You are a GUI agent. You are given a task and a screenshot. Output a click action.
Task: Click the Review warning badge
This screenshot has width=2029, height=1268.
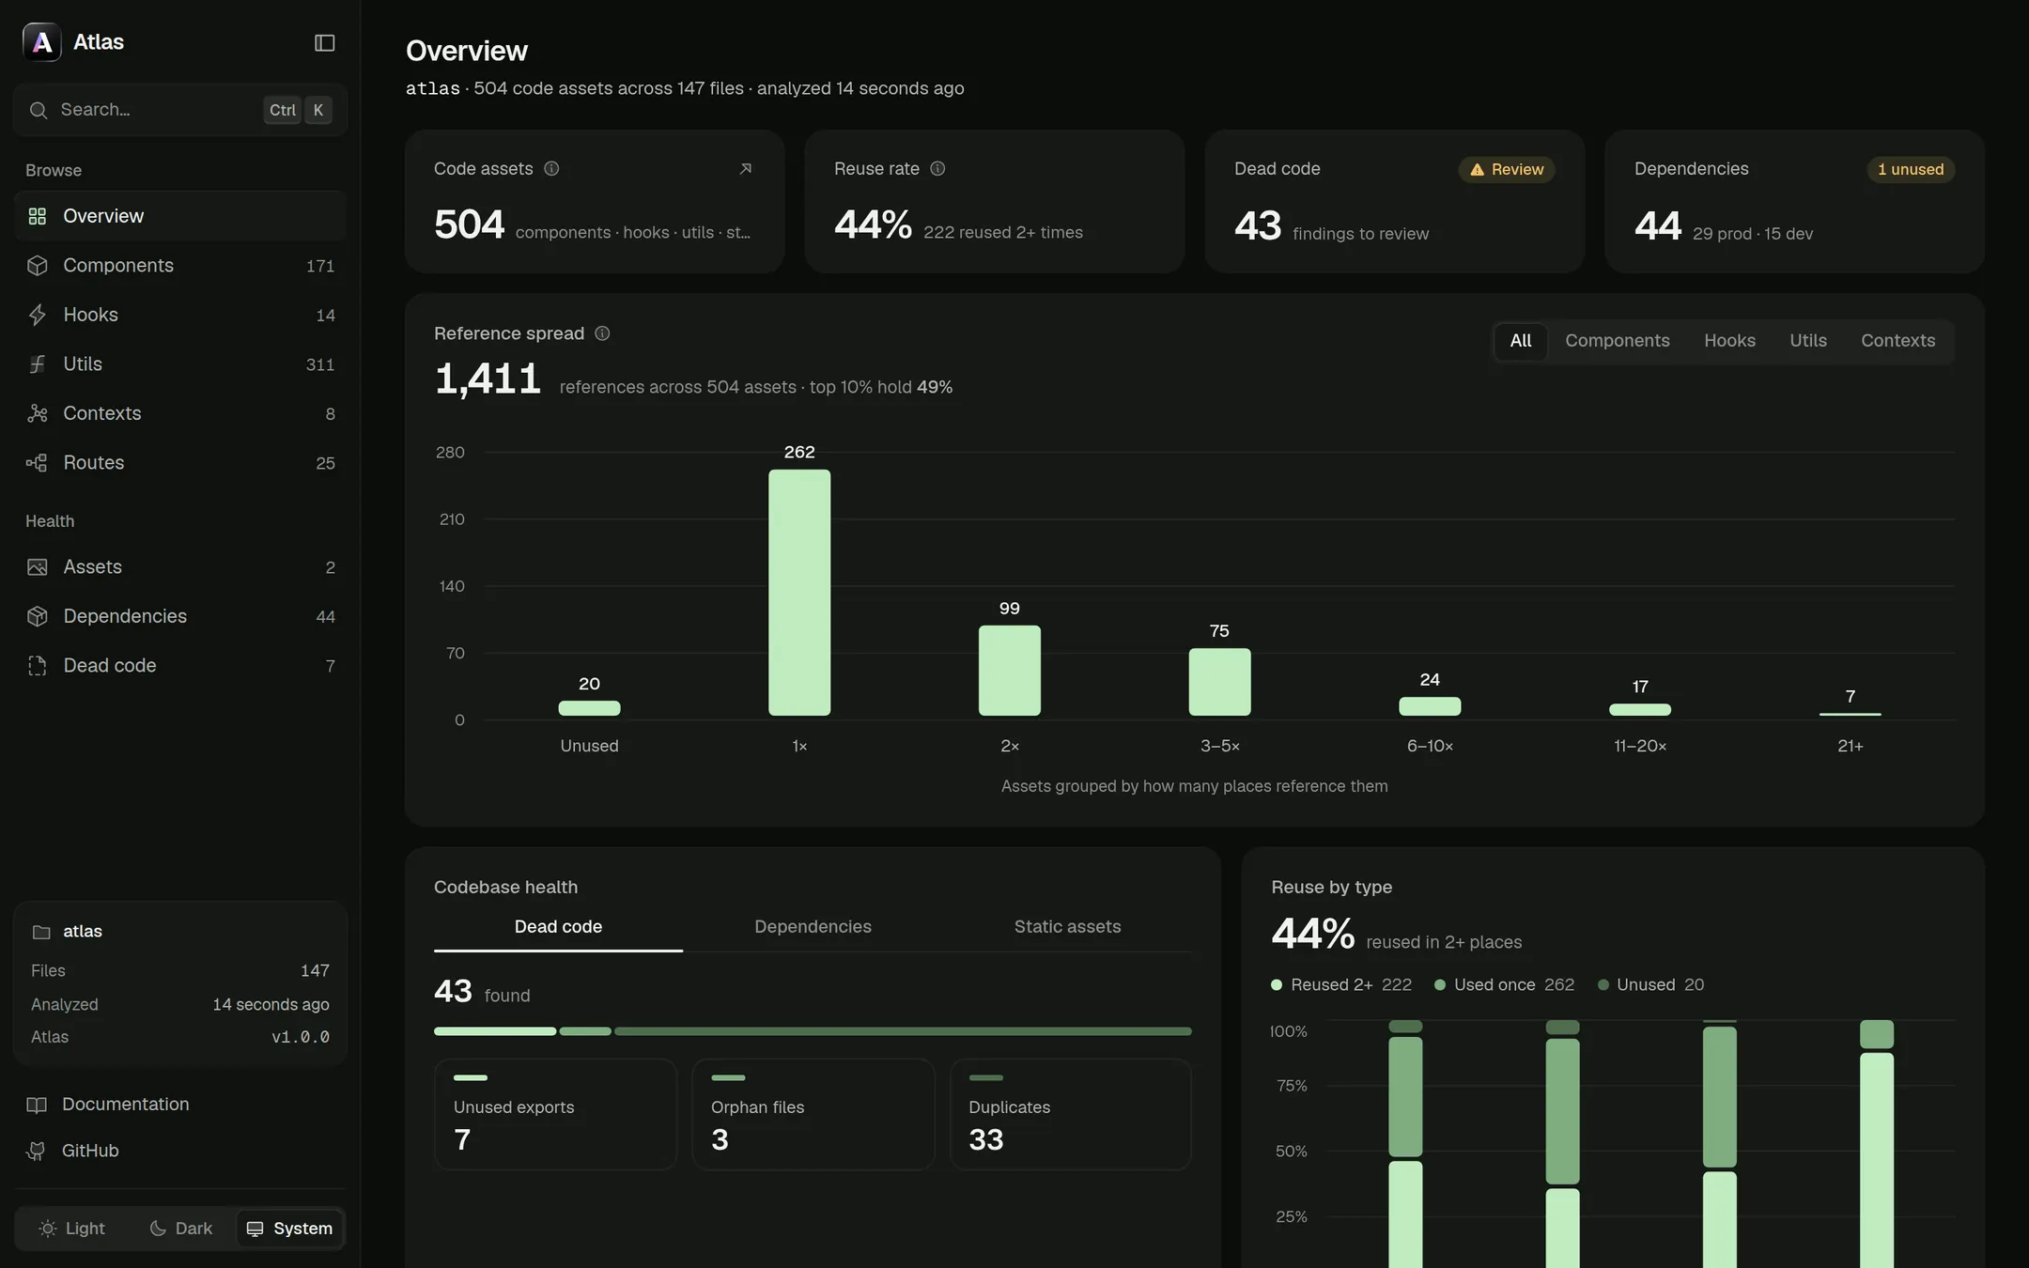1507,170
